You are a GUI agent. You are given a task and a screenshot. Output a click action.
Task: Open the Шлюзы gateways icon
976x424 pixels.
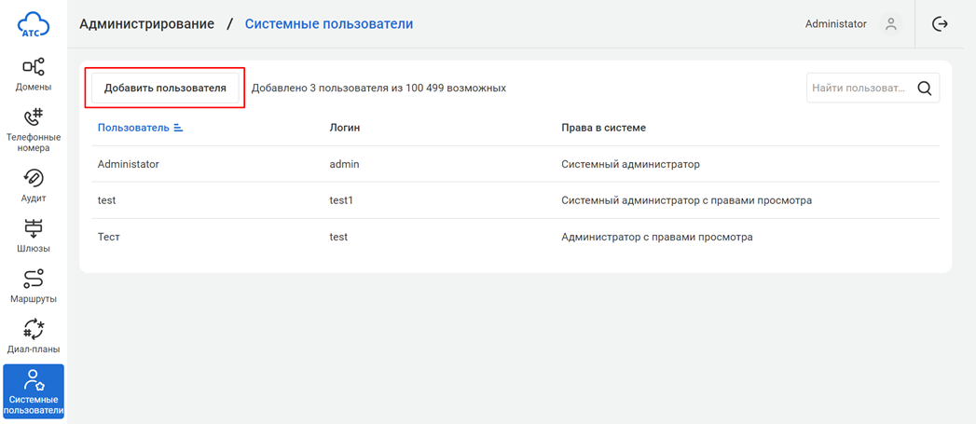(34, 235)
